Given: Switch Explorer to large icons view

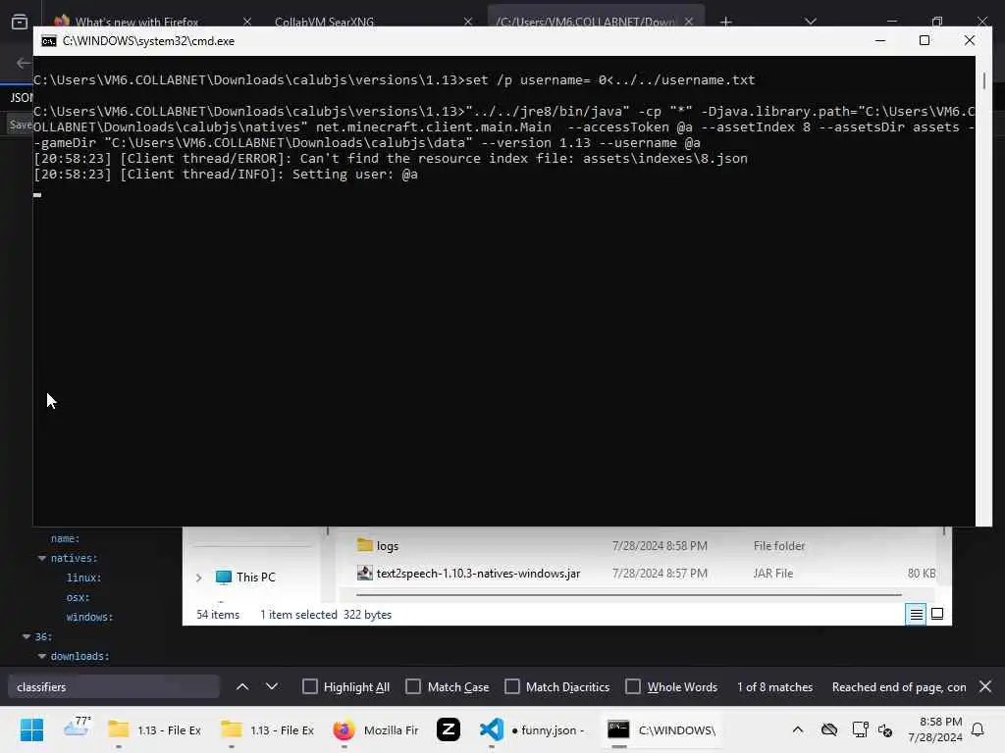Looking at the screenshot, I should point(937,614).
